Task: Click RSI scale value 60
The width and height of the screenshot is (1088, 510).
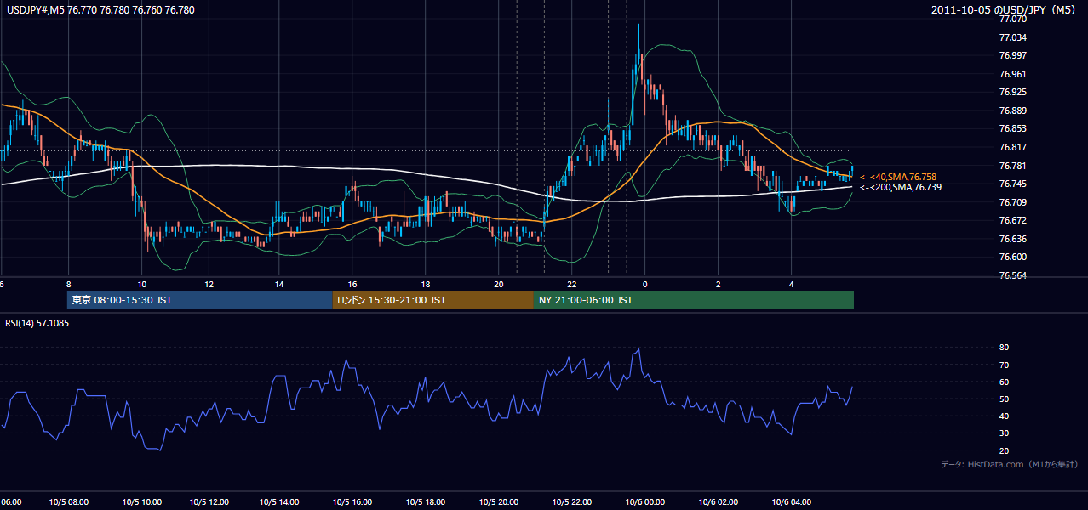Action: point(1005,382)
